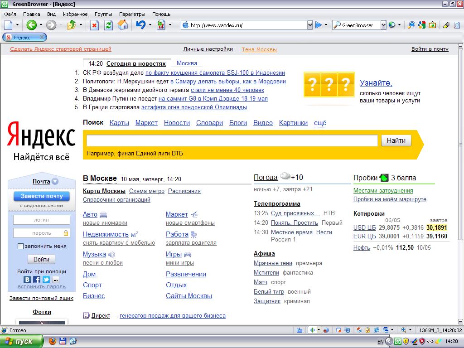Open the Правка menu
This screenshot has width=464, height=348.
click(31, 14)
